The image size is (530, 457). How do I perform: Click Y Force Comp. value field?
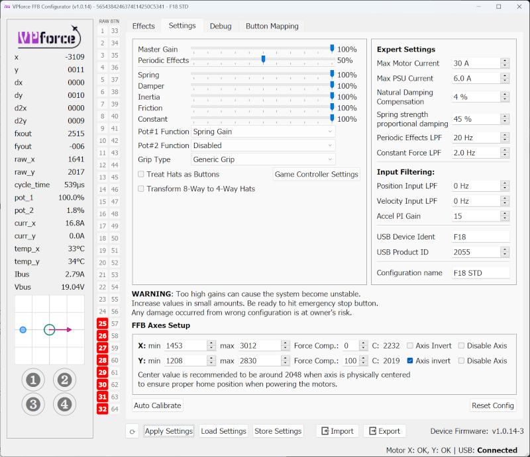351,360
